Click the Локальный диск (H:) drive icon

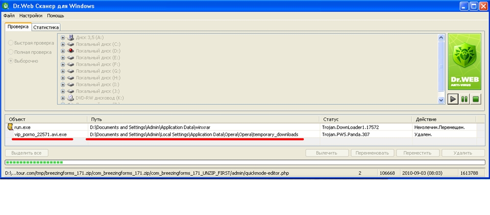[x=71, y=78]
